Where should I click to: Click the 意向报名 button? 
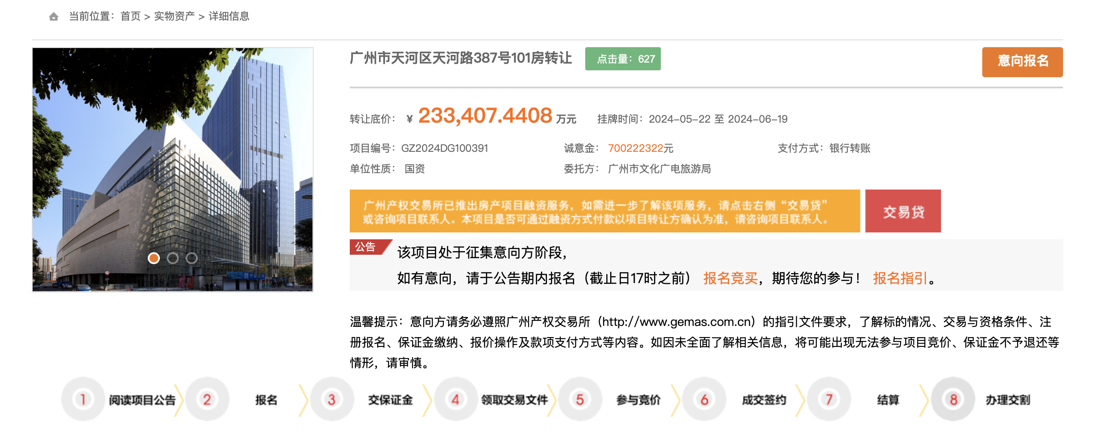pyautogui.click(x=1022, y=62)
